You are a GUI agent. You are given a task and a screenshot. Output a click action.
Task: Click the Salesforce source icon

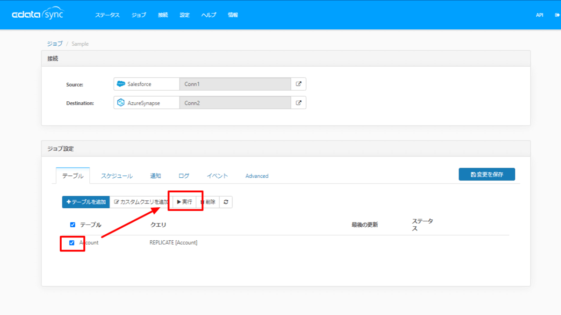[121, 84]
